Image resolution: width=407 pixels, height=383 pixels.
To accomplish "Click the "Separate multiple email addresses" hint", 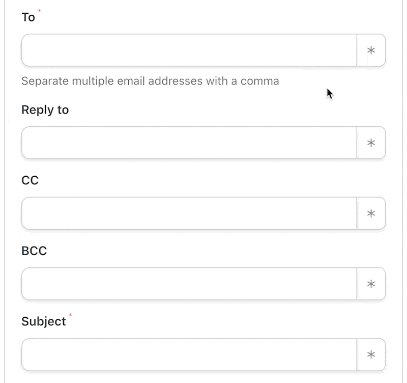I will click(150, 81).
